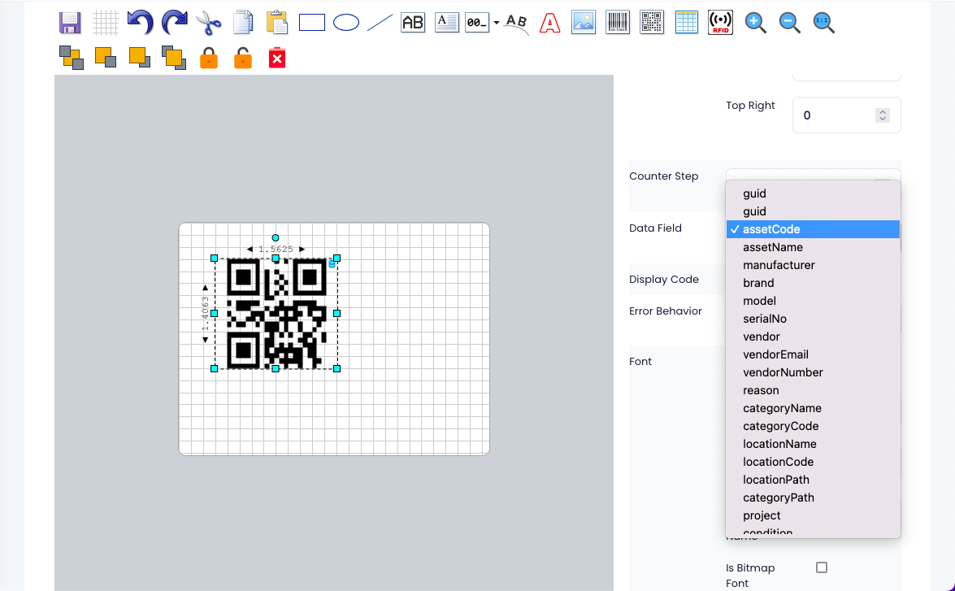Click the Cut scissors icon

click(209, 23)
